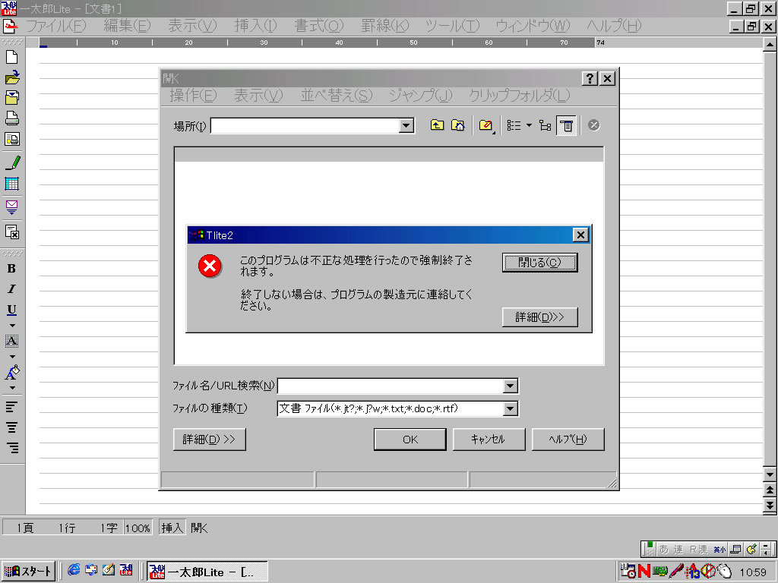Screen dimensions: 778x583
Task: Create a new document from left toolbar
Action: click(x=12, y=57)
